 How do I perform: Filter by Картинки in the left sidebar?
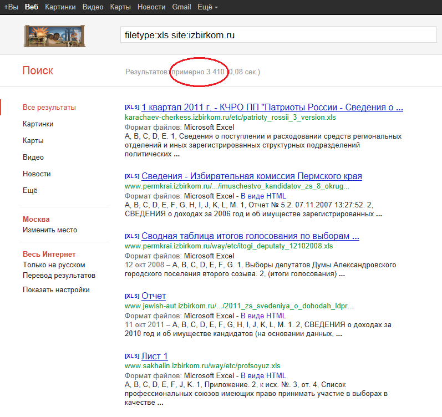point(38,124)
